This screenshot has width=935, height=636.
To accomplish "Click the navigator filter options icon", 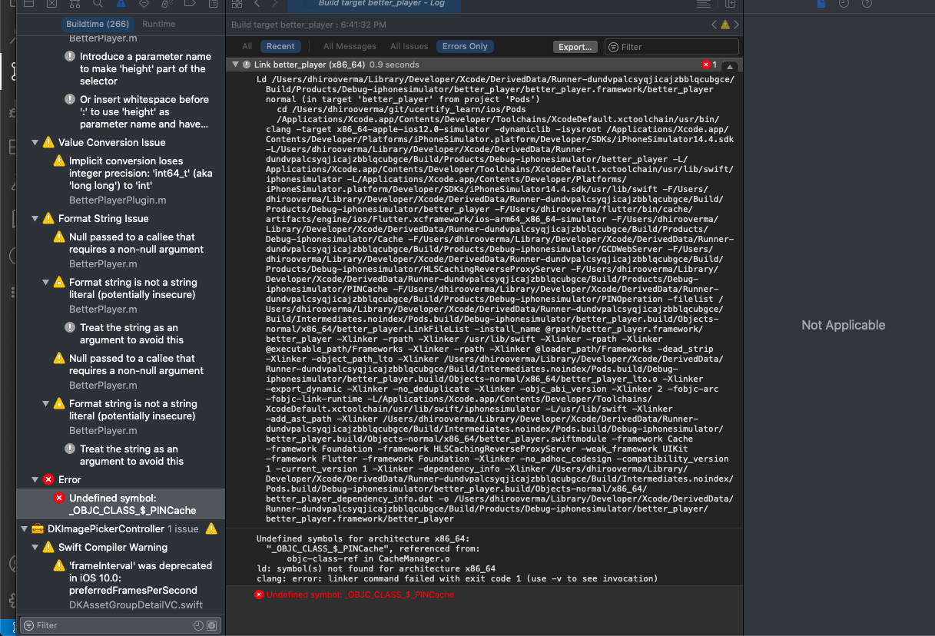I will (x=28, y=625).
